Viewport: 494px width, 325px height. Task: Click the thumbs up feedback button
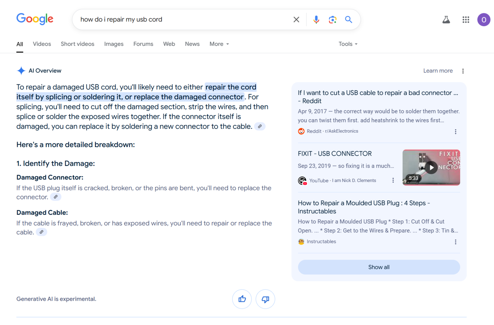point(242,299)
